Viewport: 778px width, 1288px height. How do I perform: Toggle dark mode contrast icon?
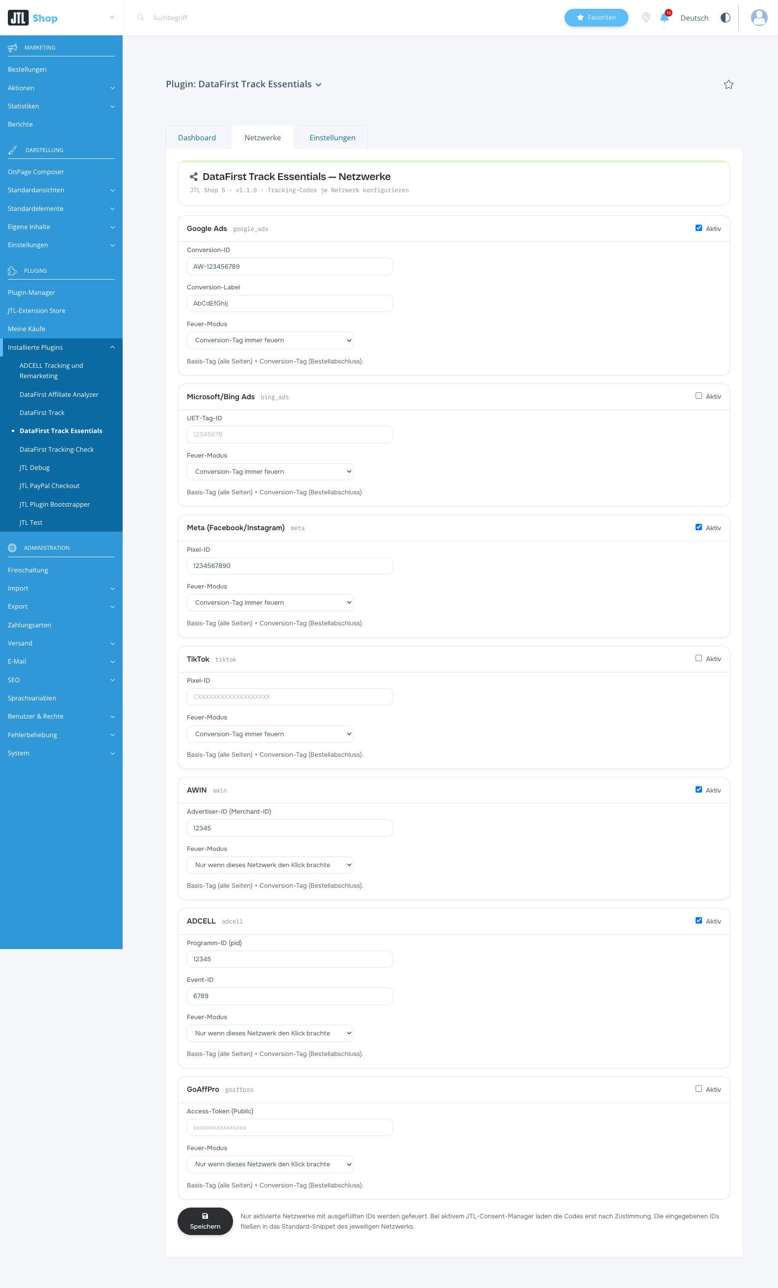725,17
